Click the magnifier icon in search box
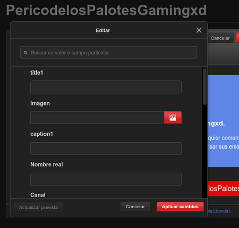The height and width of the screenshot is (228, 239). tap(25, 53)
